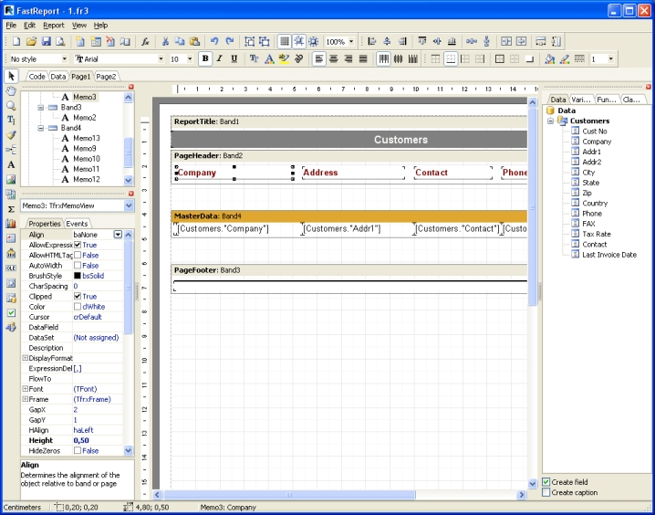
Task: Click the Customers report title memo
Action: click(400, 140)
